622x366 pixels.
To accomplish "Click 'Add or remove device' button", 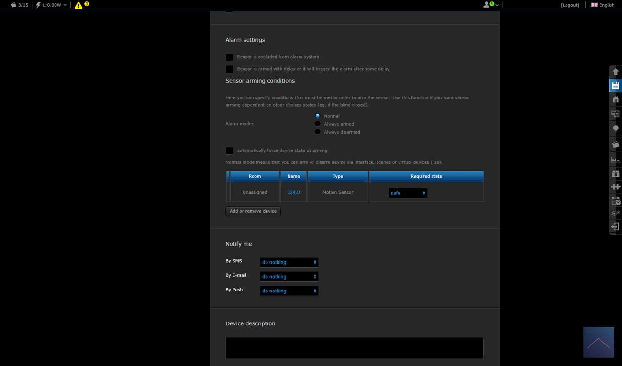I will click(x=253, y=211).
